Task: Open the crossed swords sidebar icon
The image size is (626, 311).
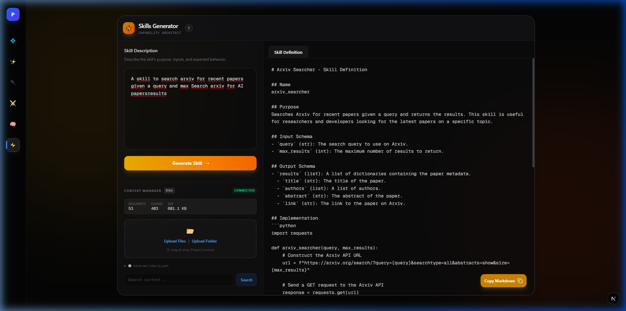Action: [x=13, y=103]
